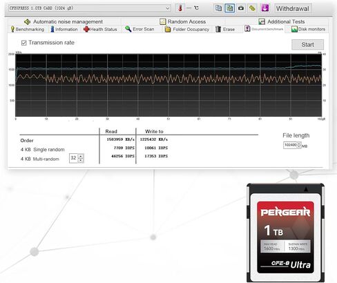
Task: Open the Error Scan tab
Action: pyautogui.click(x=139, y=29)
